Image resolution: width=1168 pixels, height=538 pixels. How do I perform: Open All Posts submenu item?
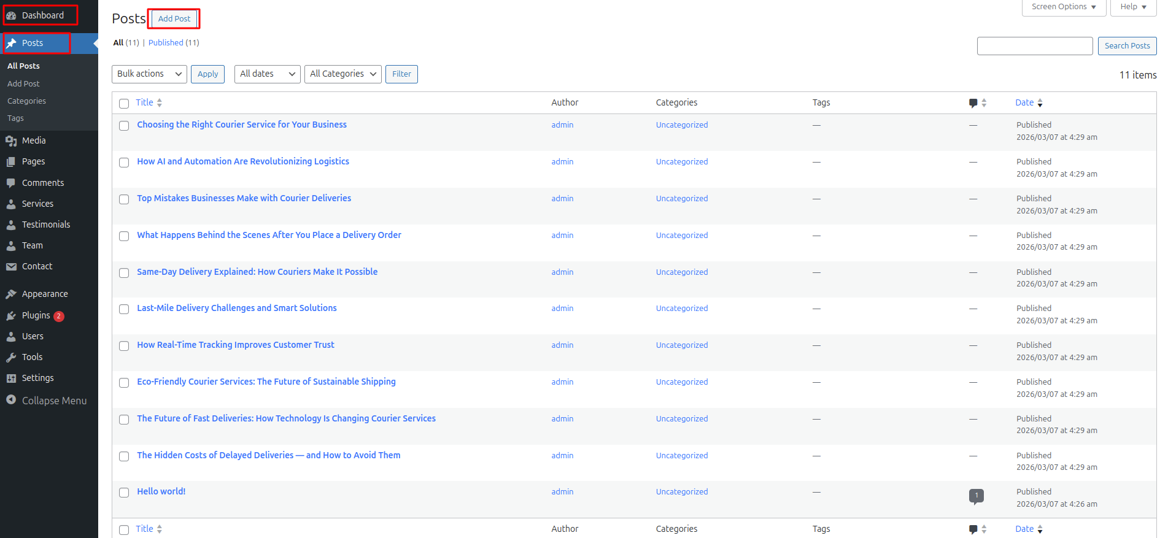tap(23, 66)
